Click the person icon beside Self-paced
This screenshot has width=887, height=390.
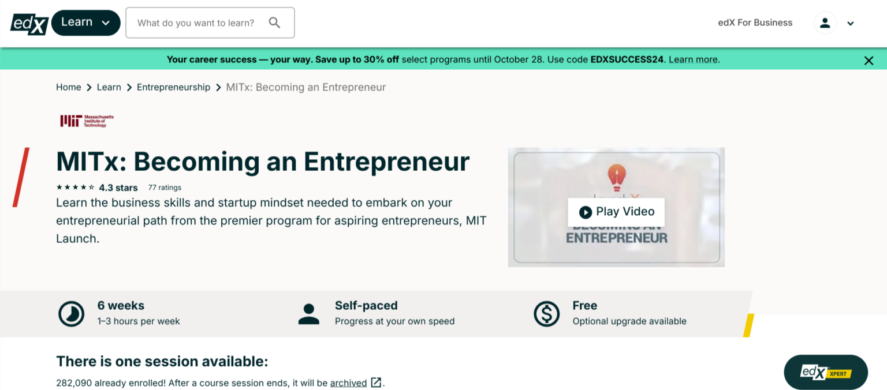coord(309,313)
